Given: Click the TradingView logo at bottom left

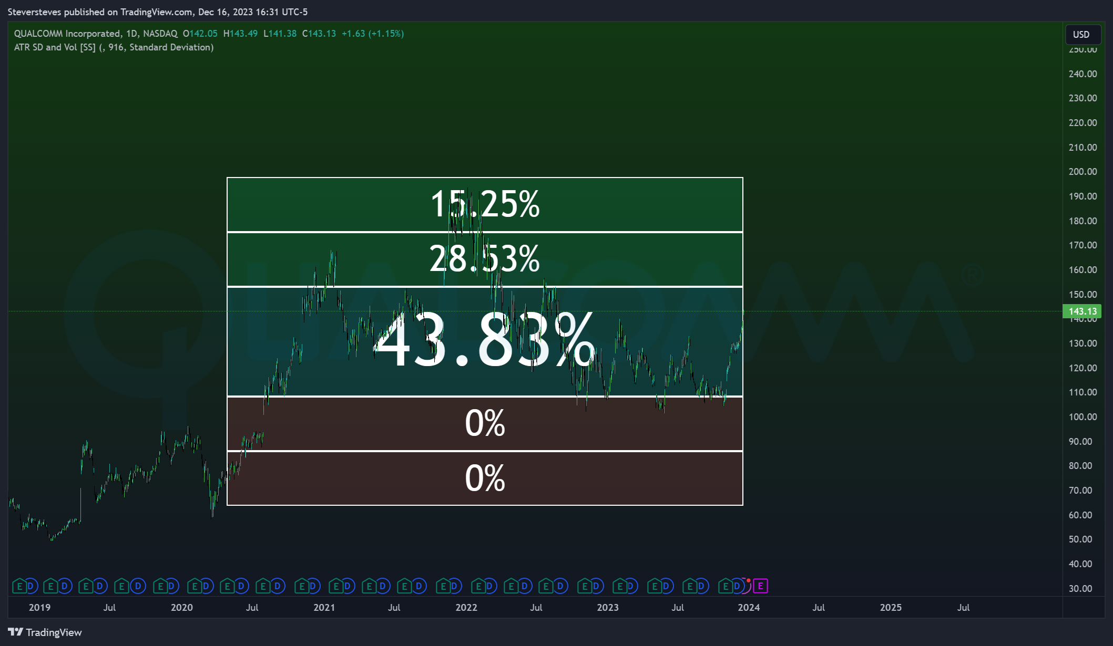Looking at the screenshot, I should pos(45,632).
